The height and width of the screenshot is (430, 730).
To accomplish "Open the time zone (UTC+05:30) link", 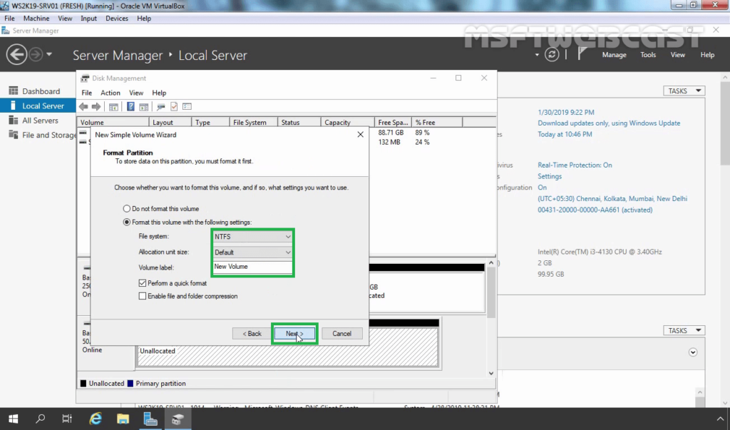I will click(x=612, y=198).
